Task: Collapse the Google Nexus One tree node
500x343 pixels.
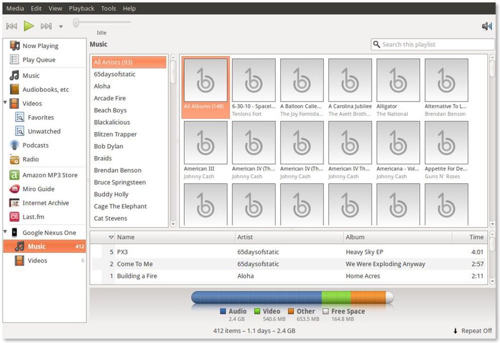Action: point(5,232)
